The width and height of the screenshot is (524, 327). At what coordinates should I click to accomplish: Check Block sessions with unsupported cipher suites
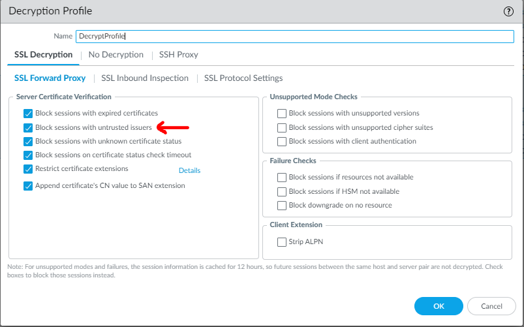click(282, 128)
